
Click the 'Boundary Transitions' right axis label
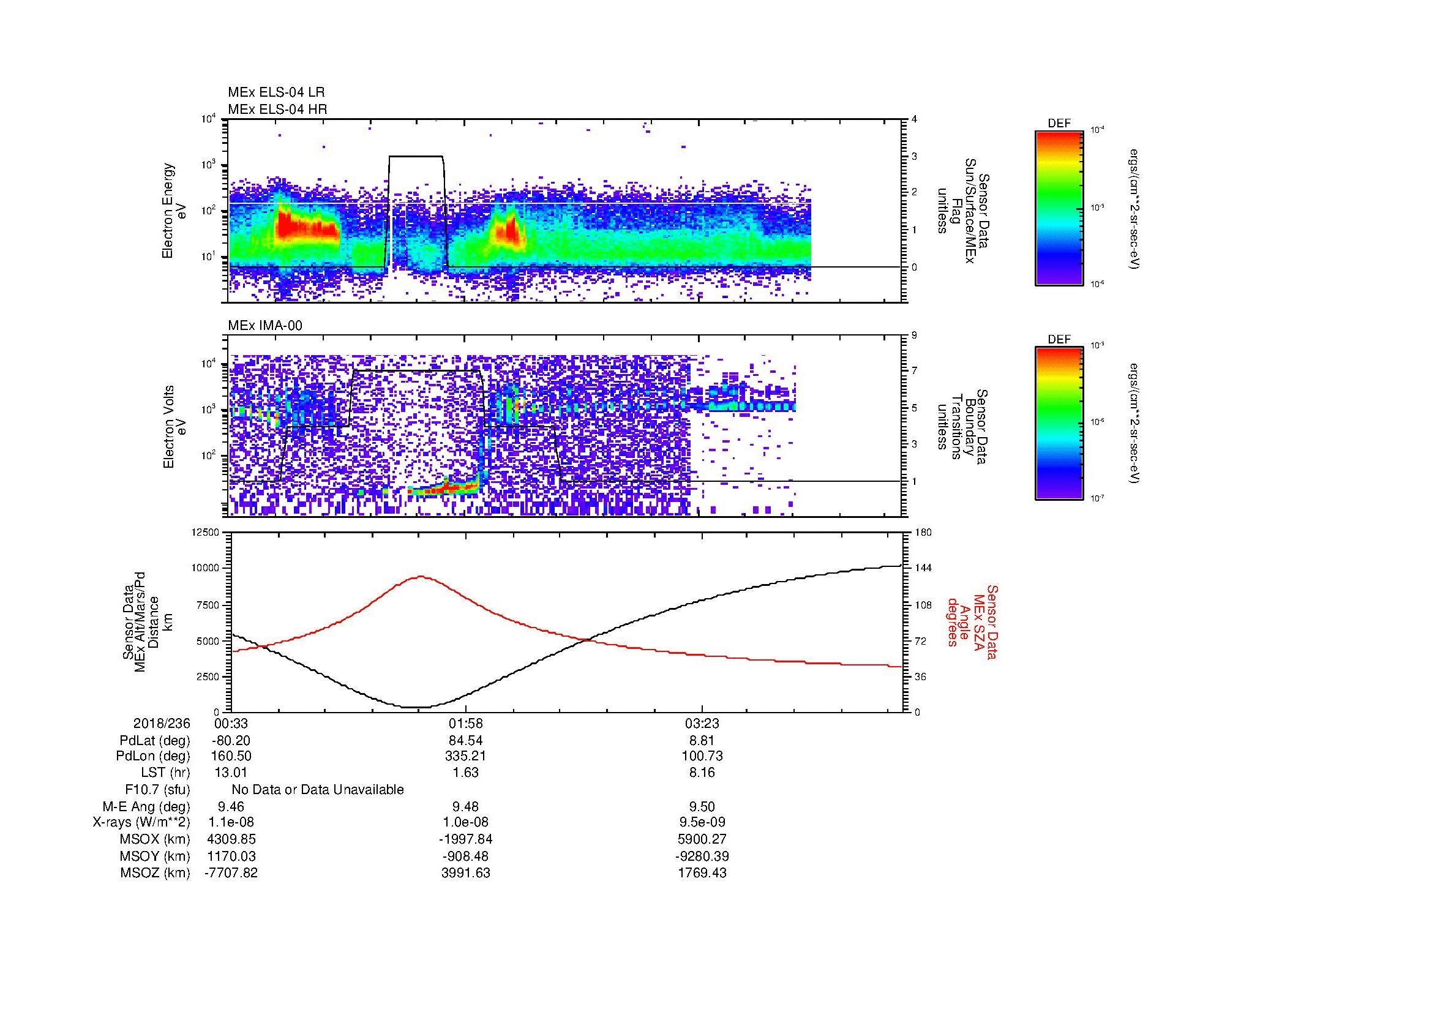click(962, 427)
